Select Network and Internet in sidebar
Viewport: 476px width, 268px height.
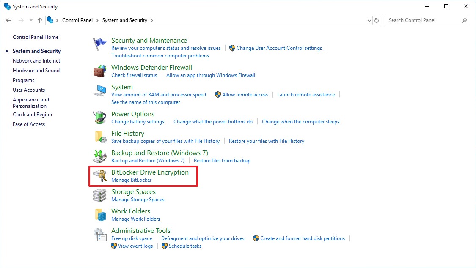pos(36,61)
